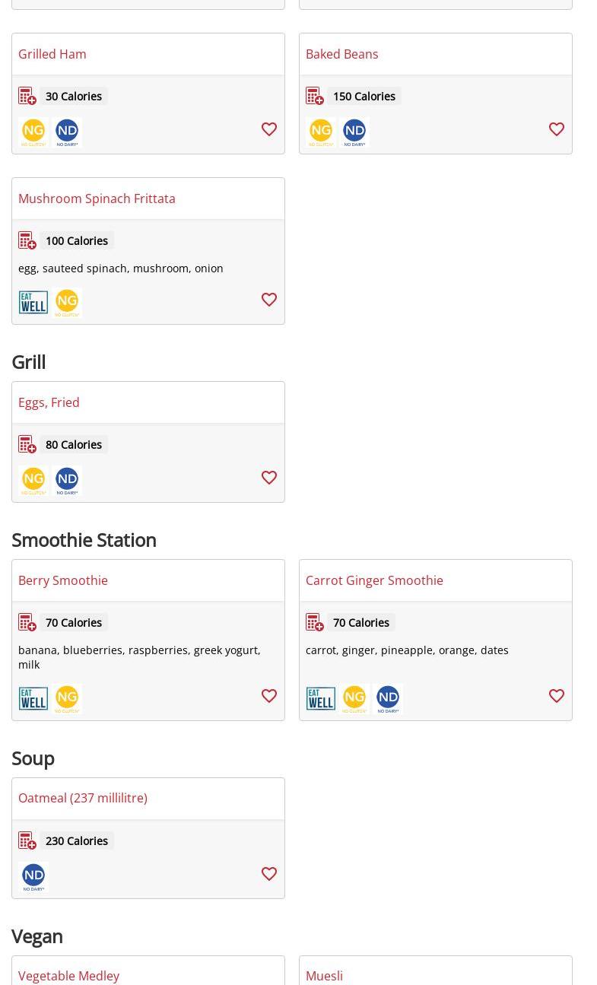Click the Baked Beans nutrition calculator icon
Image resolution: width=597 pixels, height=985 pixels.
point(315,97)
